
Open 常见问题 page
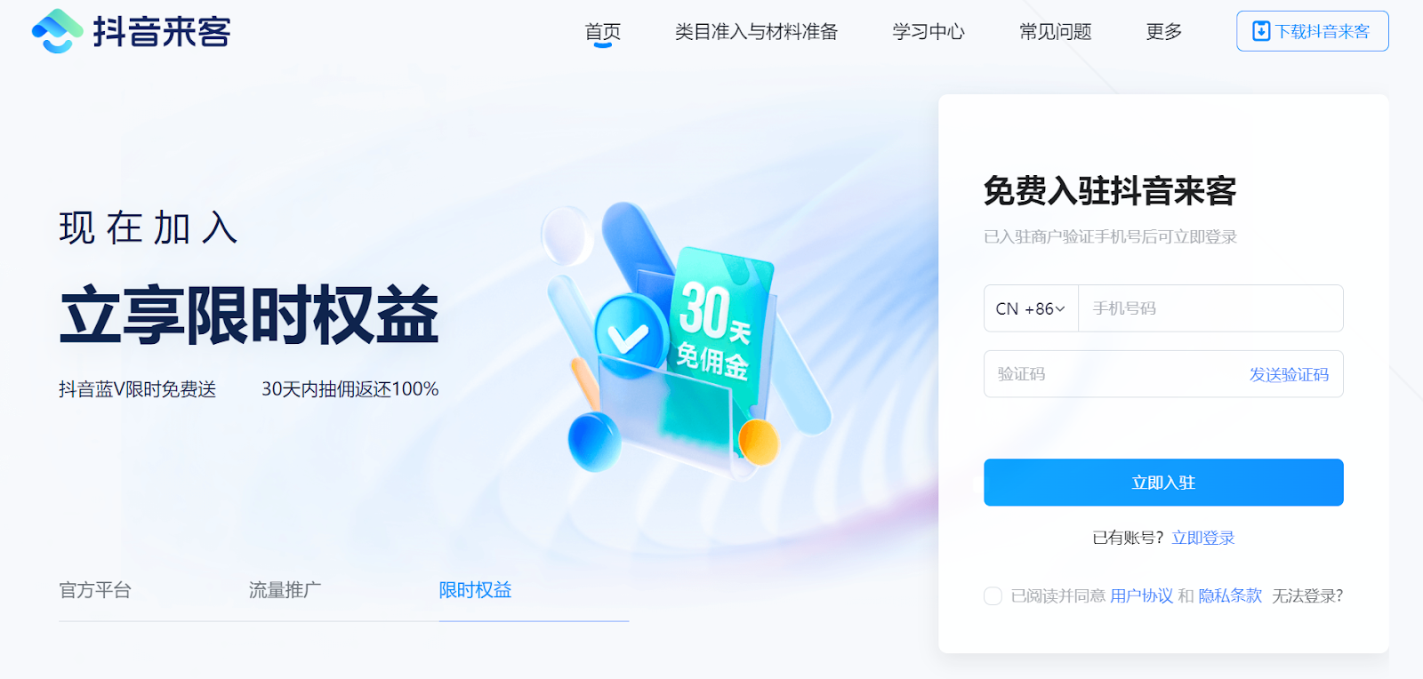[1055, 32]
